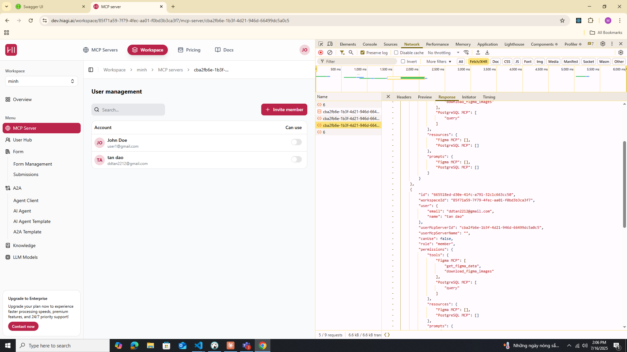Switch to the Headers tab
627x352 pixels.
tap(404, 97)
